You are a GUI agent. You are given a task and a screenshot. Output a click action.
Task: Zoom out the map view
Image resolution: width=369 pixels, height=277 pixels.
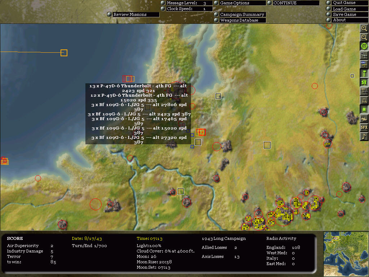pyautogui.click(x=364, y=37)
